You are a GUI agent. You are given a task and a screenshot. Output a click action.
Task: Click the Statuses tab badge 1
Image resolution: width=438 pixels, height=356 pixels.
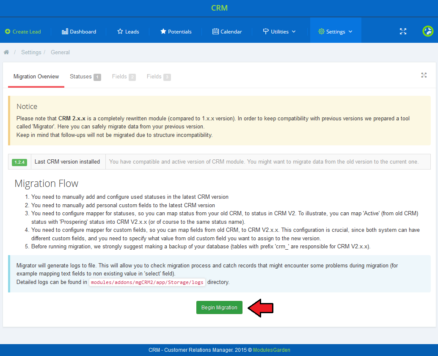(97, 77)
